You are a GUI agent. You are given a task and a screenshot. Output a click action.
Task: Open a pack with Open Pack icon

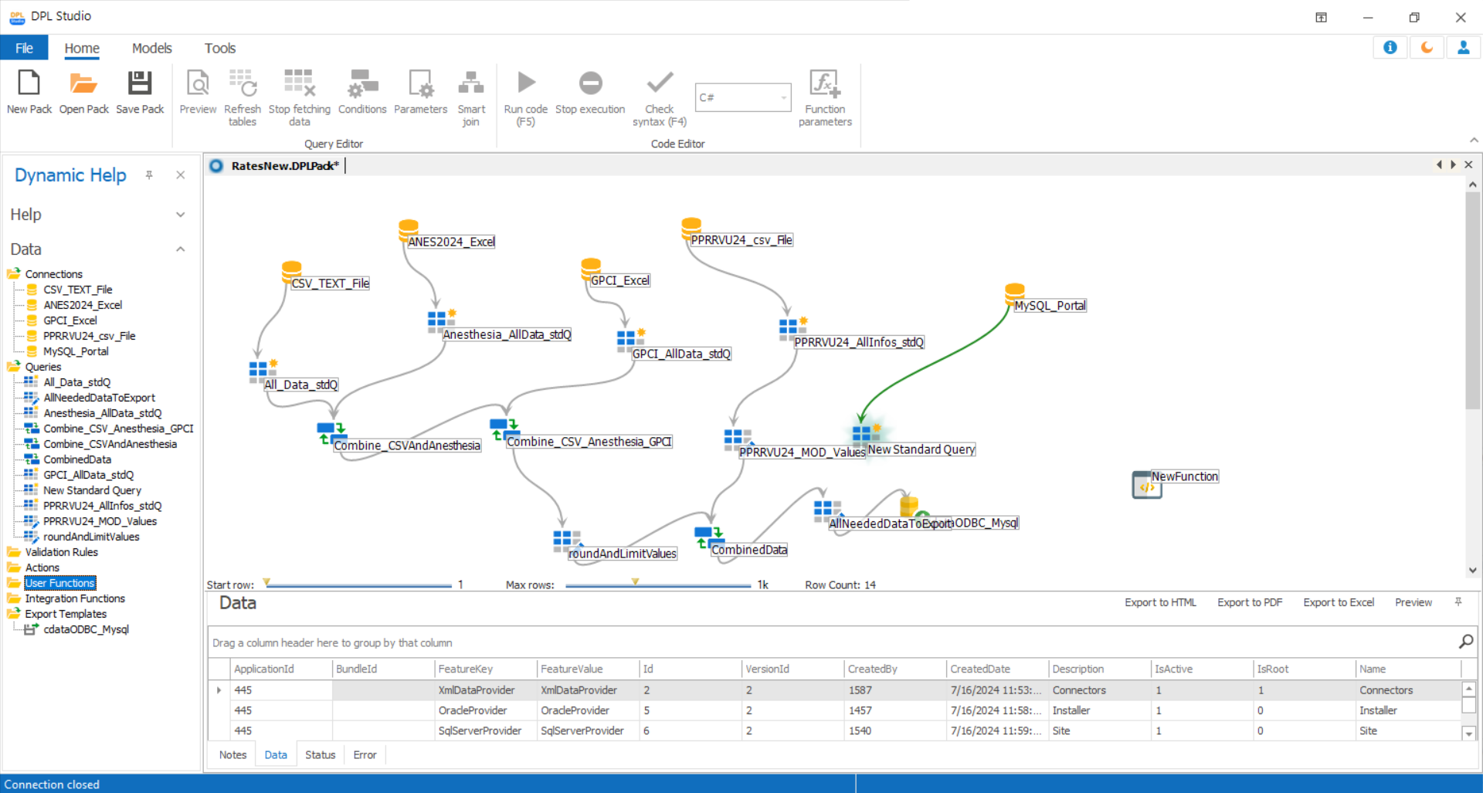click(x=83, y=83)
